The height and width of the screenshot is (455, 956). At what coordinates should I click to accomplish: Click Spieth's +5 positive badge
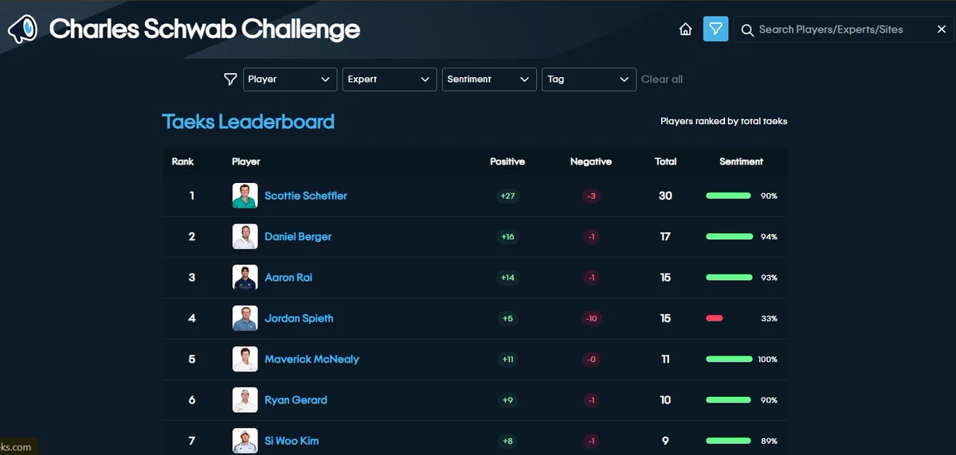(507, 318)
